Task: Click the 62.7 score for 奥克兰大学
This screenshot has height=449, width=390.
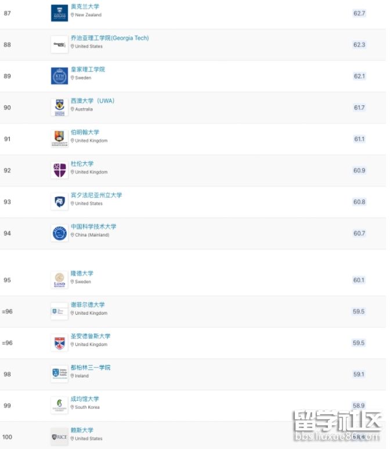Action: click(x=359, y=13)
